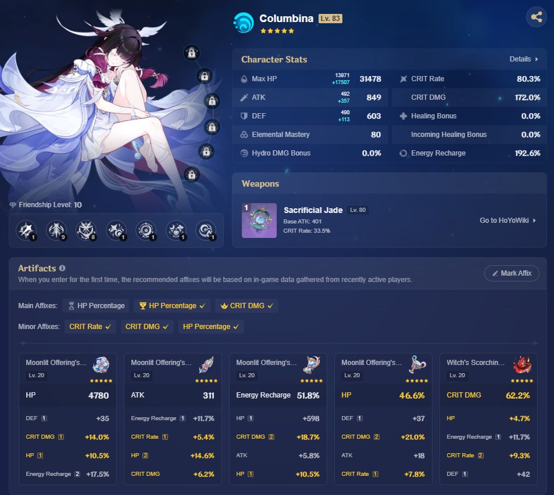554x495 pixels.
Task: Click the Weapons section heading
Action: tap(260, 184)
